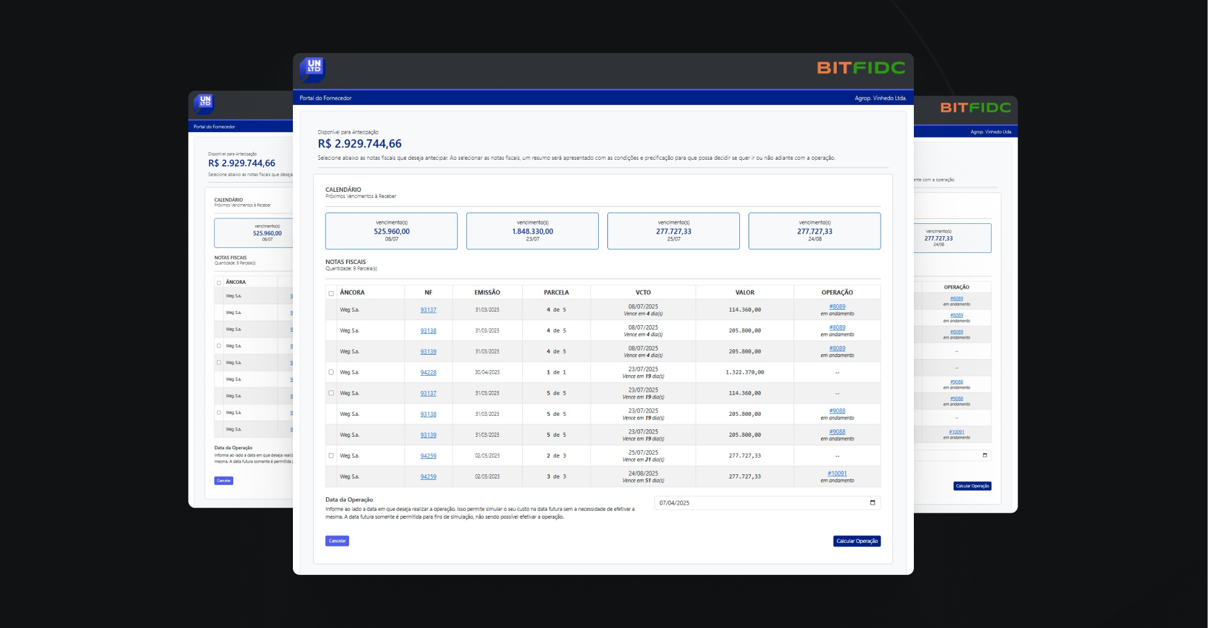Click the BITFIDC logo in center window header
1208x628 pixels.
(x=861, y=68)
